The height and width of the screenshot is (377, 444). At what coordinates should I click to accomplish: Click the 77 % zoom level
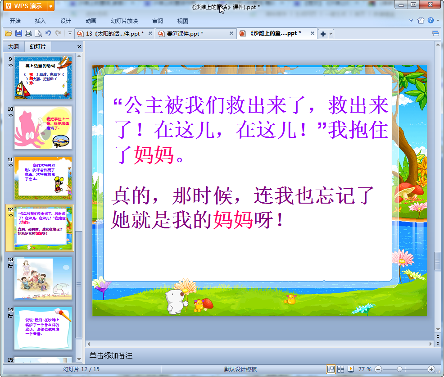pyautogui.click(x=365, y=369)
